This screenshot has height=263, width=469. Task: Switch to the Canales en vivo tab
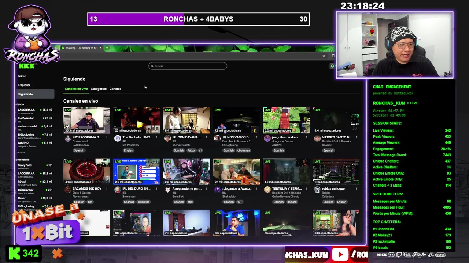[x=76, y=89]
